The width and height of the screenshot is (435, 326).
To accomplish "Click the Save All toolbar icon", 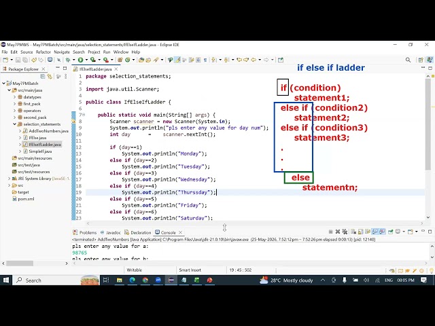I will (x=25, y=60).
